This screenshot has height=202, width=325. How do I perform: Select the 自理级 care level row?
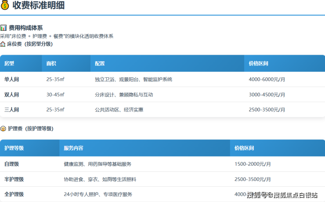pyautogui.click(x=12, y=164)
